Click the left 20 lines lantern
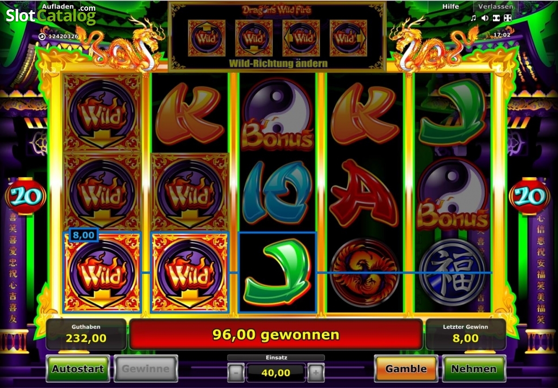 26,197
